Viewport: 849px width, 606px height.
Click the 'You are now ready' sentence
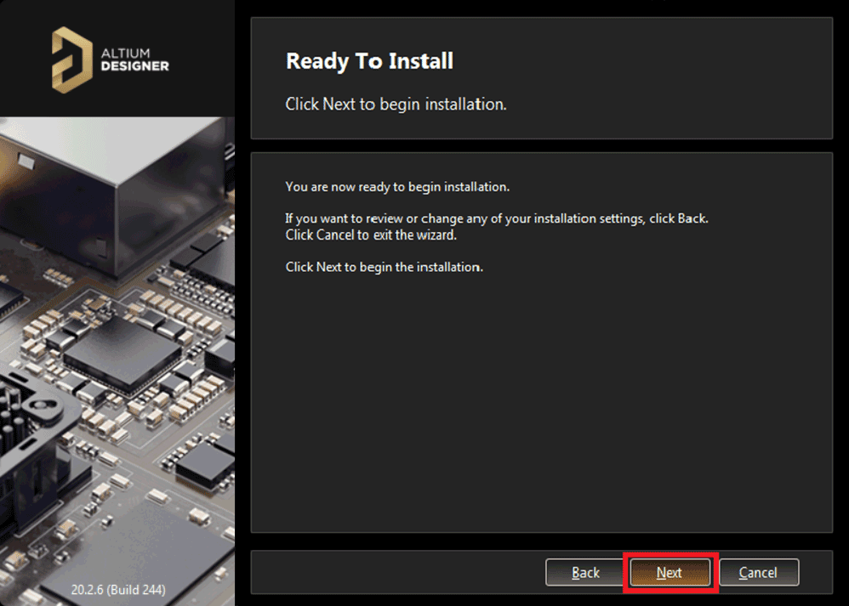click(397, 186)
